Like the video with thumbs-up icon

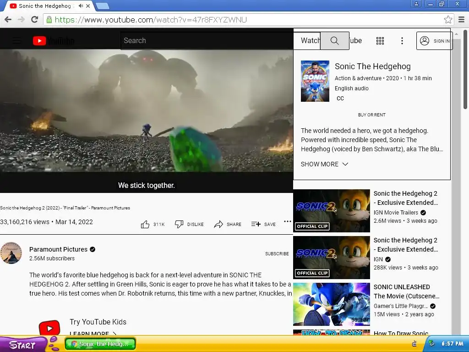[145, 224]
